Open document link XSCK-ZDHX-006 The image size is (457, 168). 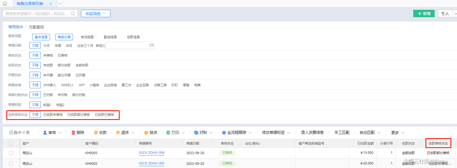tap(152, 153)
